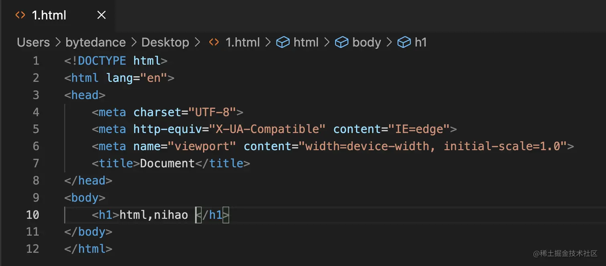Open the bytedance breadcrumb segment

[x=95, y=42]
